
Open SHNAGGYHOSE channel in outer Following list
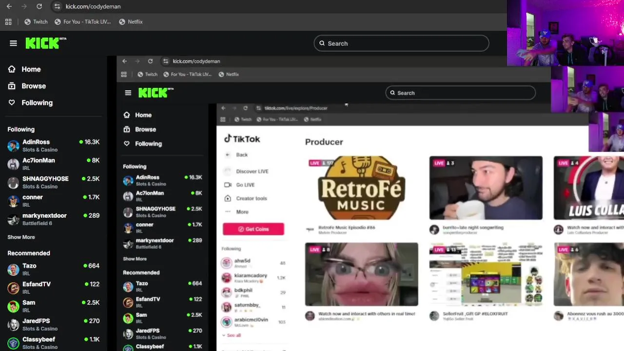click(54, 182)
